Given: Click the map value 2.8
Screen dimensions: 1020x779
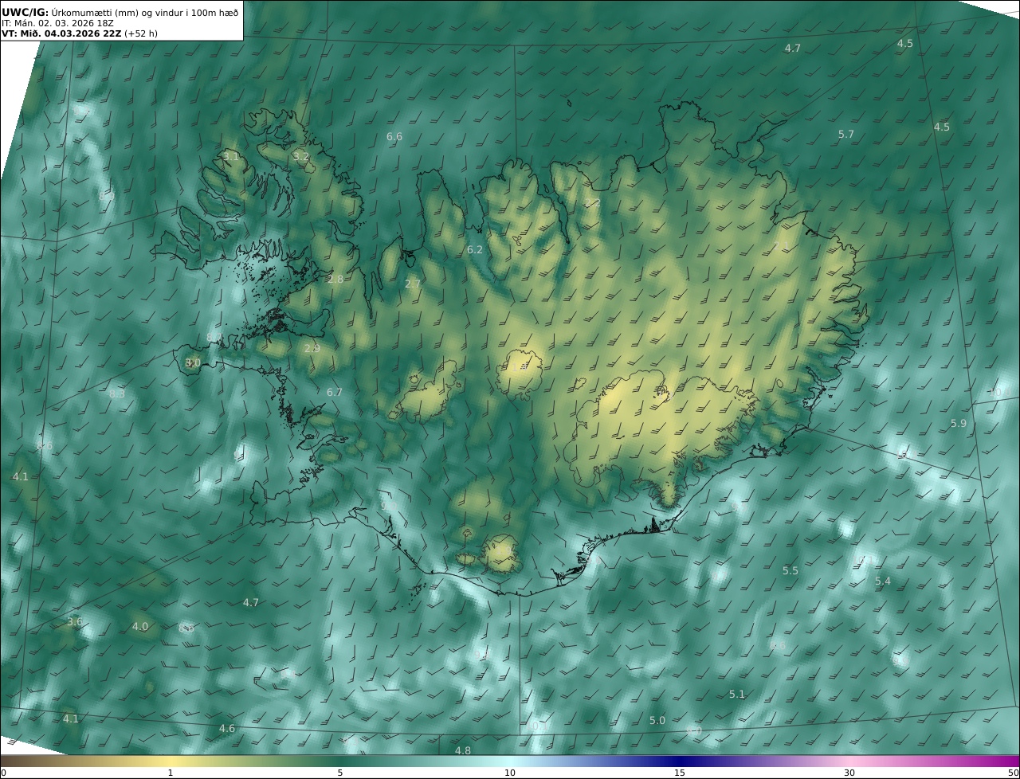Looking at the screenshot, I should click(x=335, y=280).
